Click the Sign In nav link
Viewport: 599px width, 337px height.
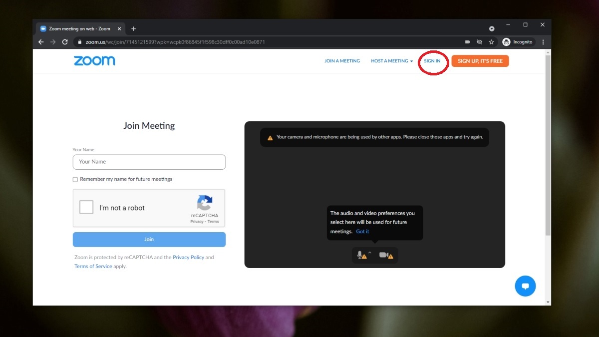click(x=432, y=61)
